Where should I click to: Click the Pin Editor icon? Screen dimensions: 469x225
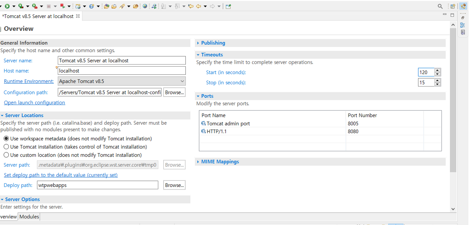(228, 6)
